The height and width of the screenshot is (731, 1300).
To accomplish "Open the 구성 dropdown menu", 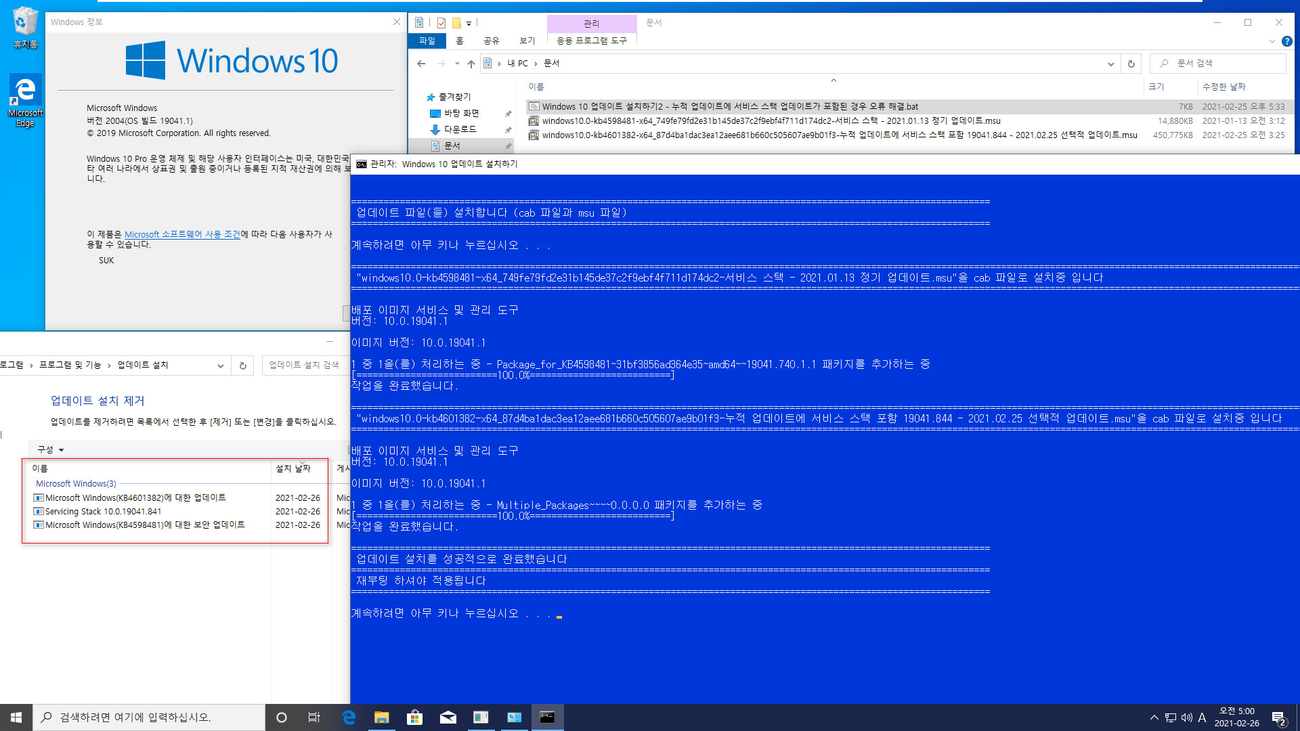I will pos(51,450).
